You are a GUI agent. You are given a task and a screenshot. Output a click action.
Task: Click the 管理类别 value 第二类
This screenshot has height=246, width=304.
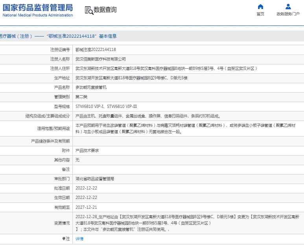point(81,97)
